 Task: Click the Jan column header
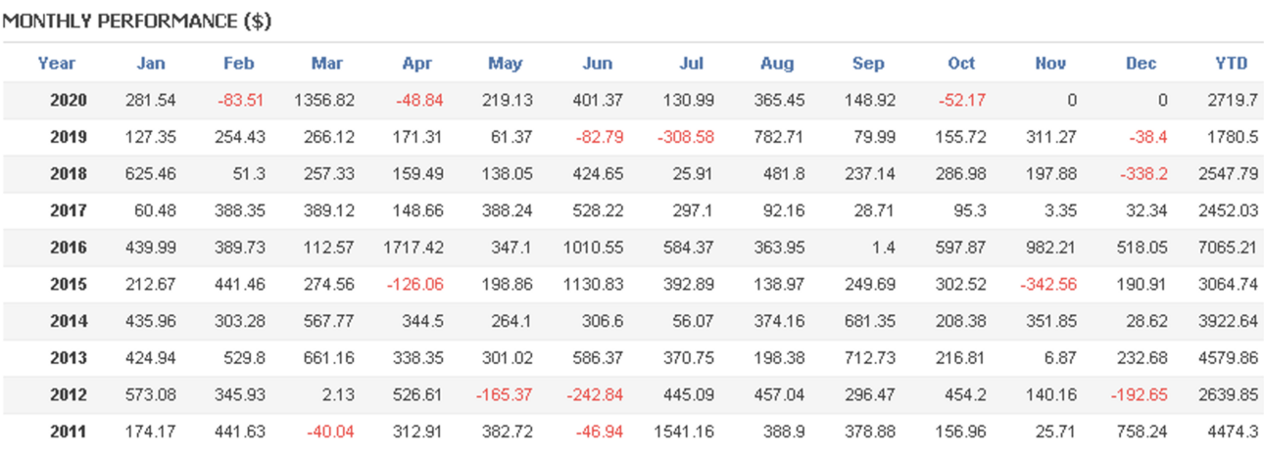151,64
